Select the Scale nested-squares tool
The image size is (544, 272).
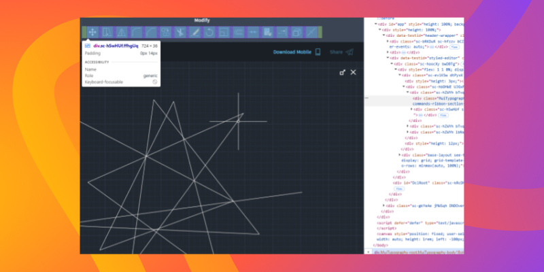coord(224,32)
